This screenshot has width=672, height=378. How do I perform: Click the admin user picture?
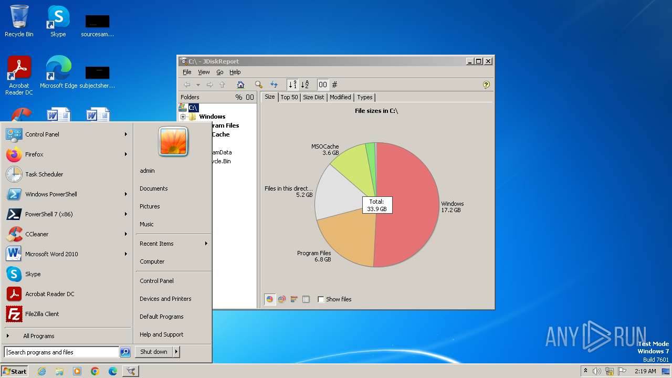(x=173, y=141)
